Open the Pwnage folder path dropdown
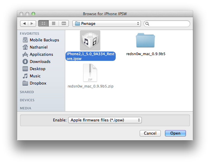Image resolution: width=210 pixels, height=164 pixels. [107, 23]
